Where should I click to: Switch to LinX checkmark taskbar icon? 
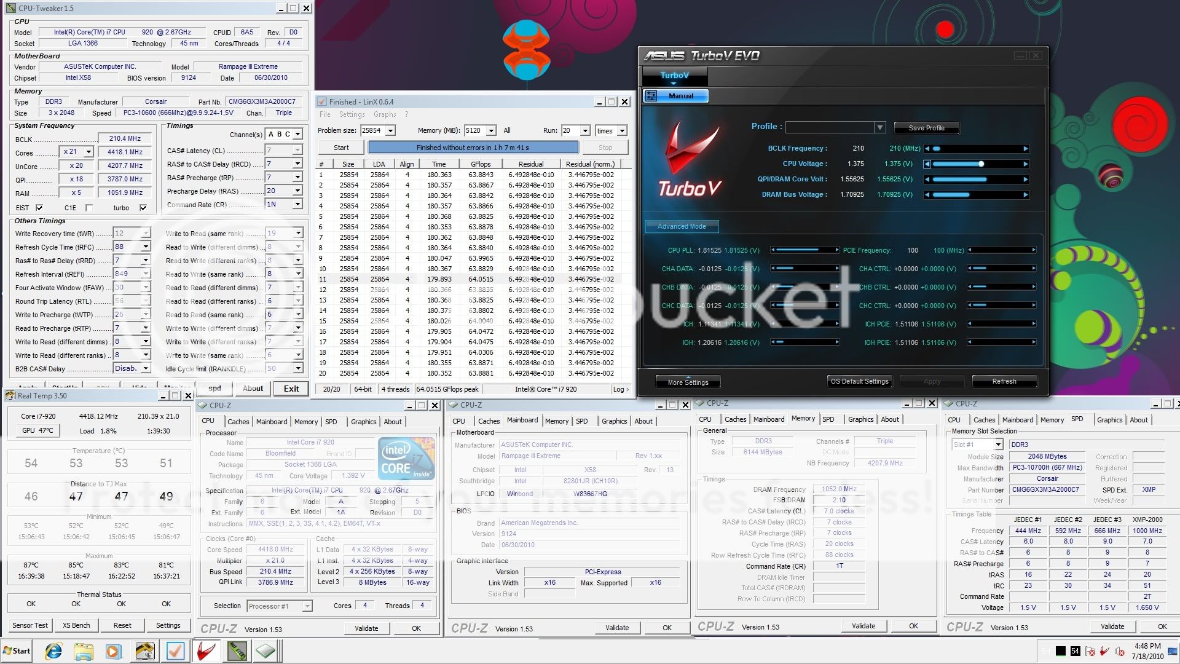[175, 651]
